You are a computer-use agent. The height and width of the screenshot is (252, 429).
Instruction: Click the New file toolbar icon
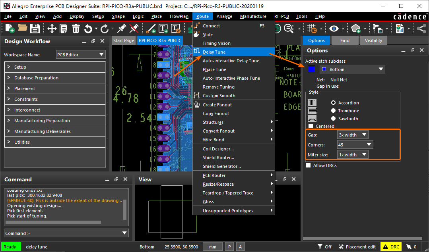10,29
